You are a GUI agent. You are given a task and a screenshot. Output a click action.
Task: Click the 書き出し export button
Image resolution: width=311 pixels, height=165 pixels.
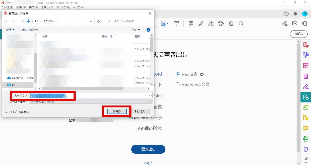(148, 149)
